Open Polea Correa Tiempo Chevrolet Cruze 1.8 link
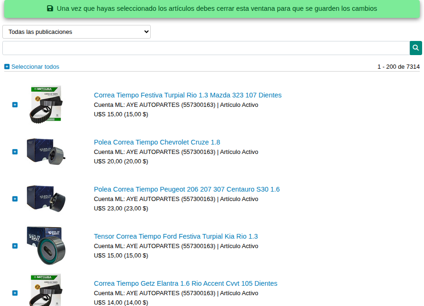 [157, 142]
